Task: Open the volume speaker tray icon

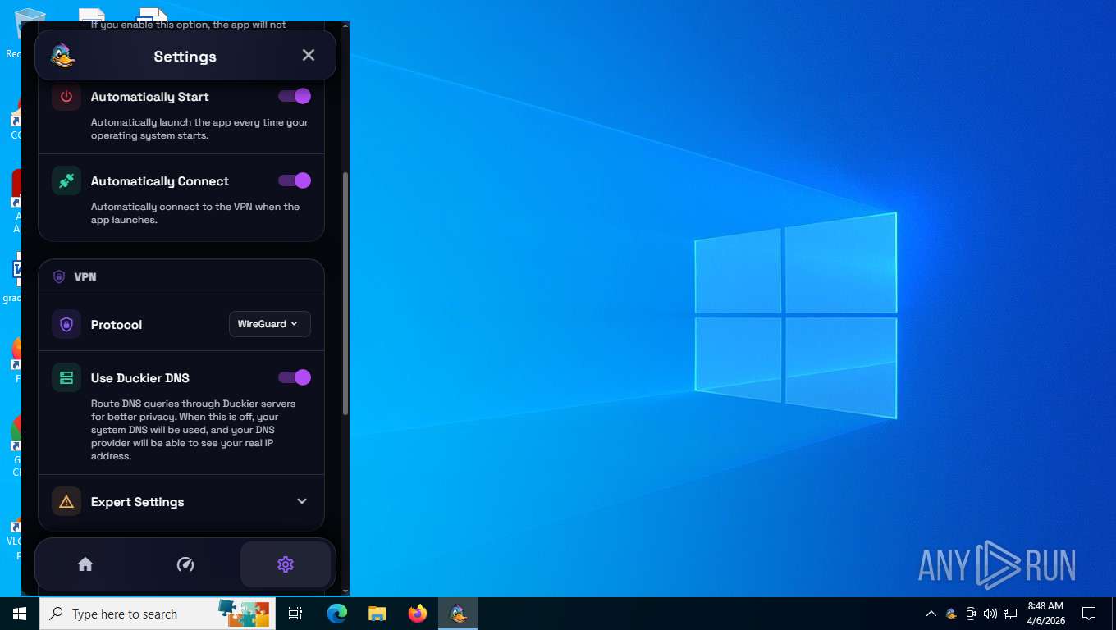Action: click(x=990, y=614)
